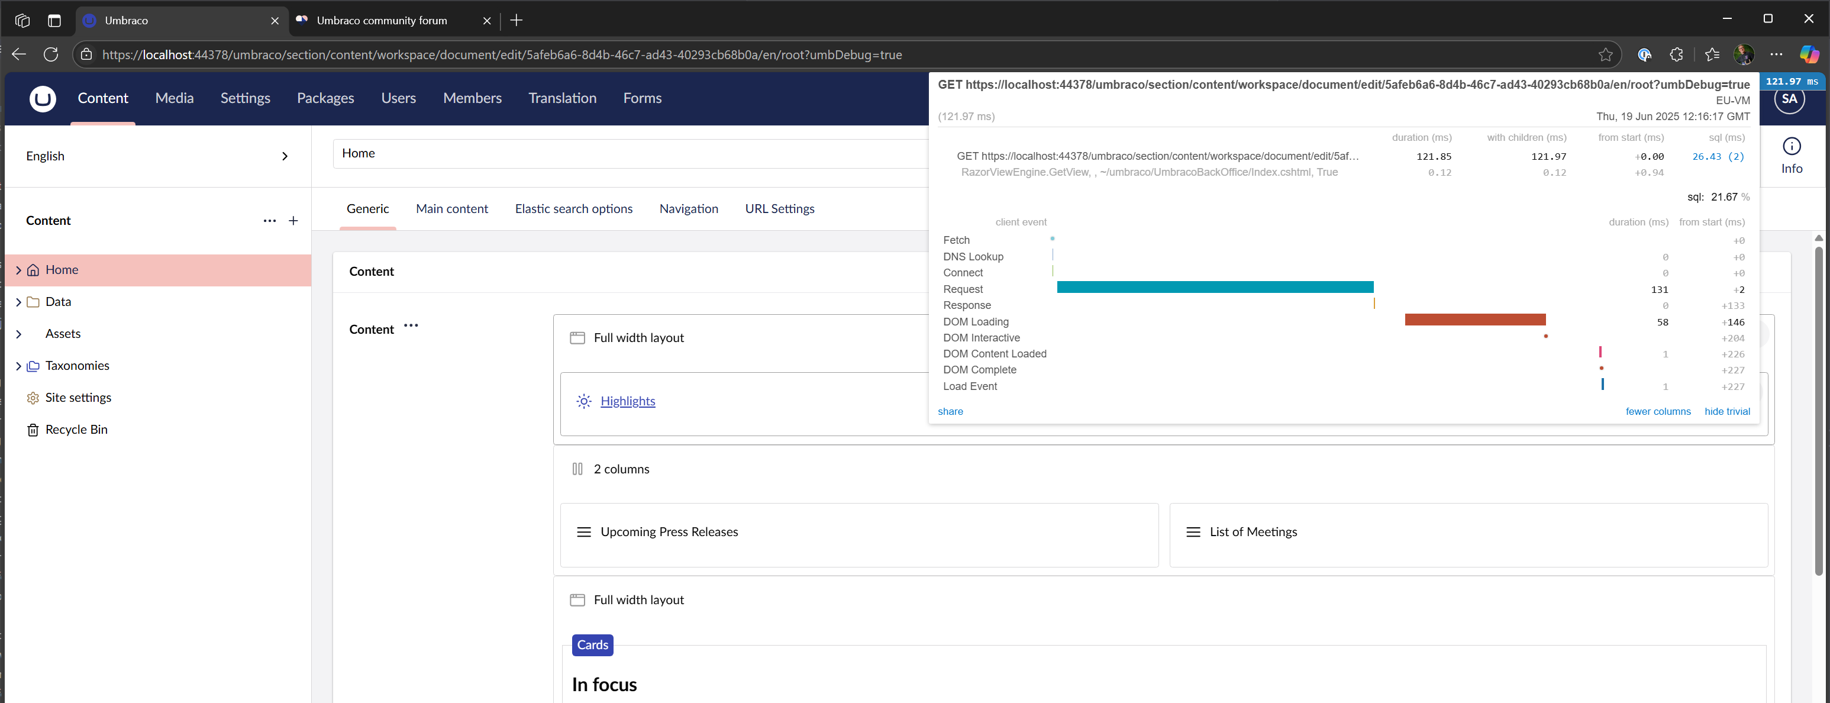Click the Umbraco logo icon
Image resolution: width=1830 pixels, height=703 pixels.
(x=43, y=98)
